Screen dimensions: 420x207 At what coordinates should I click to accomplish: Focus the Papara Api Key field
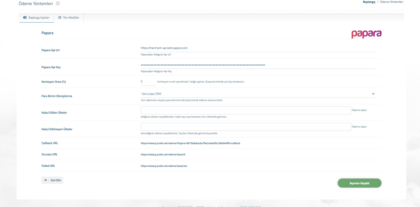pyautogui.click(x=258, y=65)
